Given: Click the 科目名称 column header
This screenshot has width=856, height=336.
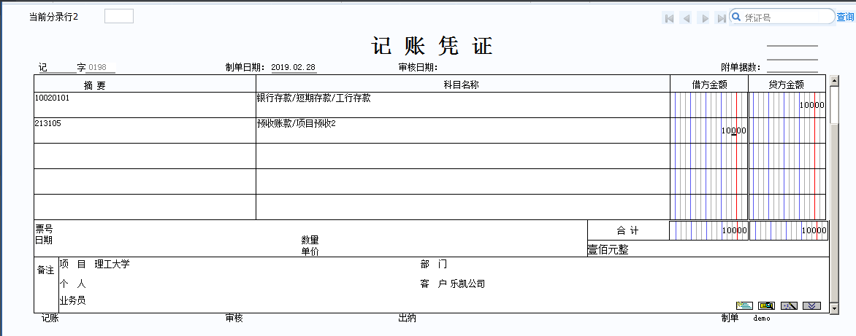Looking at the screenshot, I should 463,84.
